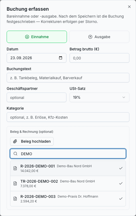136x216 pixels.
Task: Focus the Betrag brutto amount field
Action: click(x=100, y=58)
